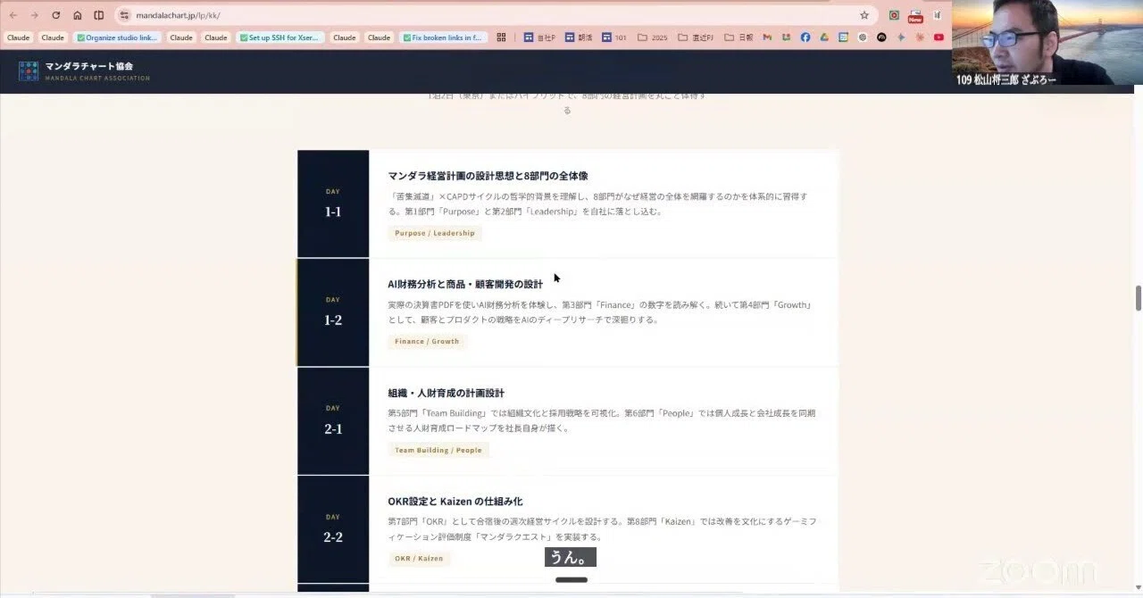The image size is (1143, 598).
Task: Click the うん。 caption box
Action: pyautogui.click(x=571, y=558)
